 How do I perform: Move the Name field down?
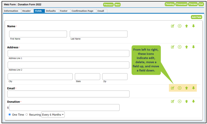coord(193,26)
